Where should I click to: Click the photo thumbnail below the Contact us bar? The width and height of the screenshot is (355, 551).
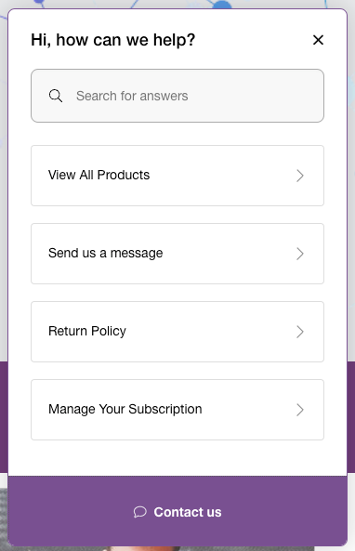tap(158, 548)
